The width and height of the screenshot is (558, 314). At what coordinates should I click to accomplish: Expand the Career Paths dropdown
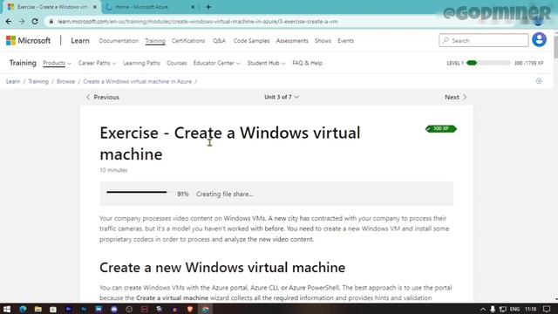(97, 63)
